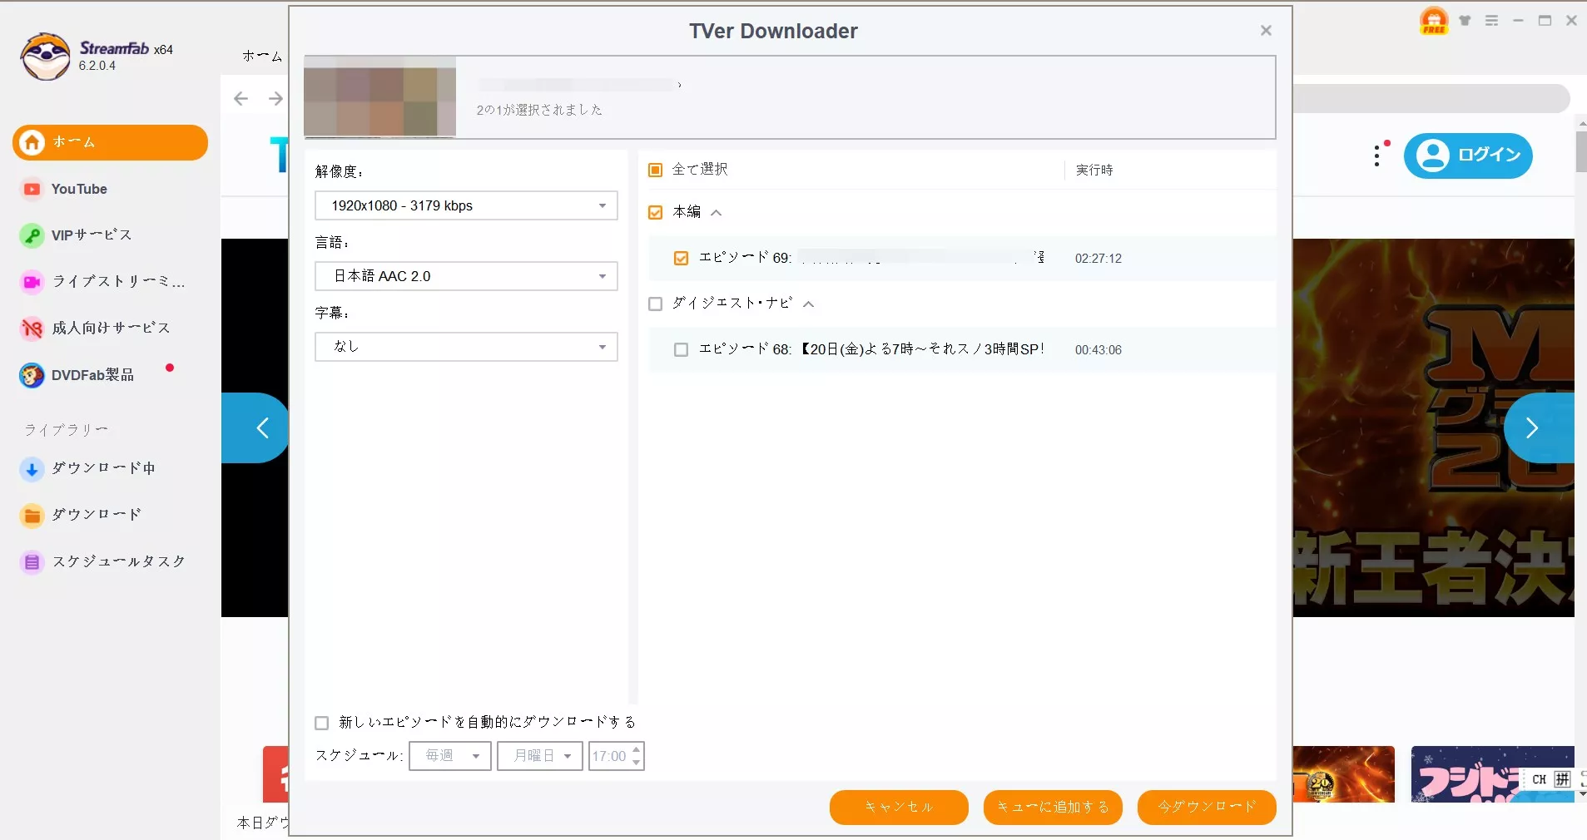Open the schedule 月曜日 dropdown
Screen dimensions: 1587x840
(x=540, y=756)
